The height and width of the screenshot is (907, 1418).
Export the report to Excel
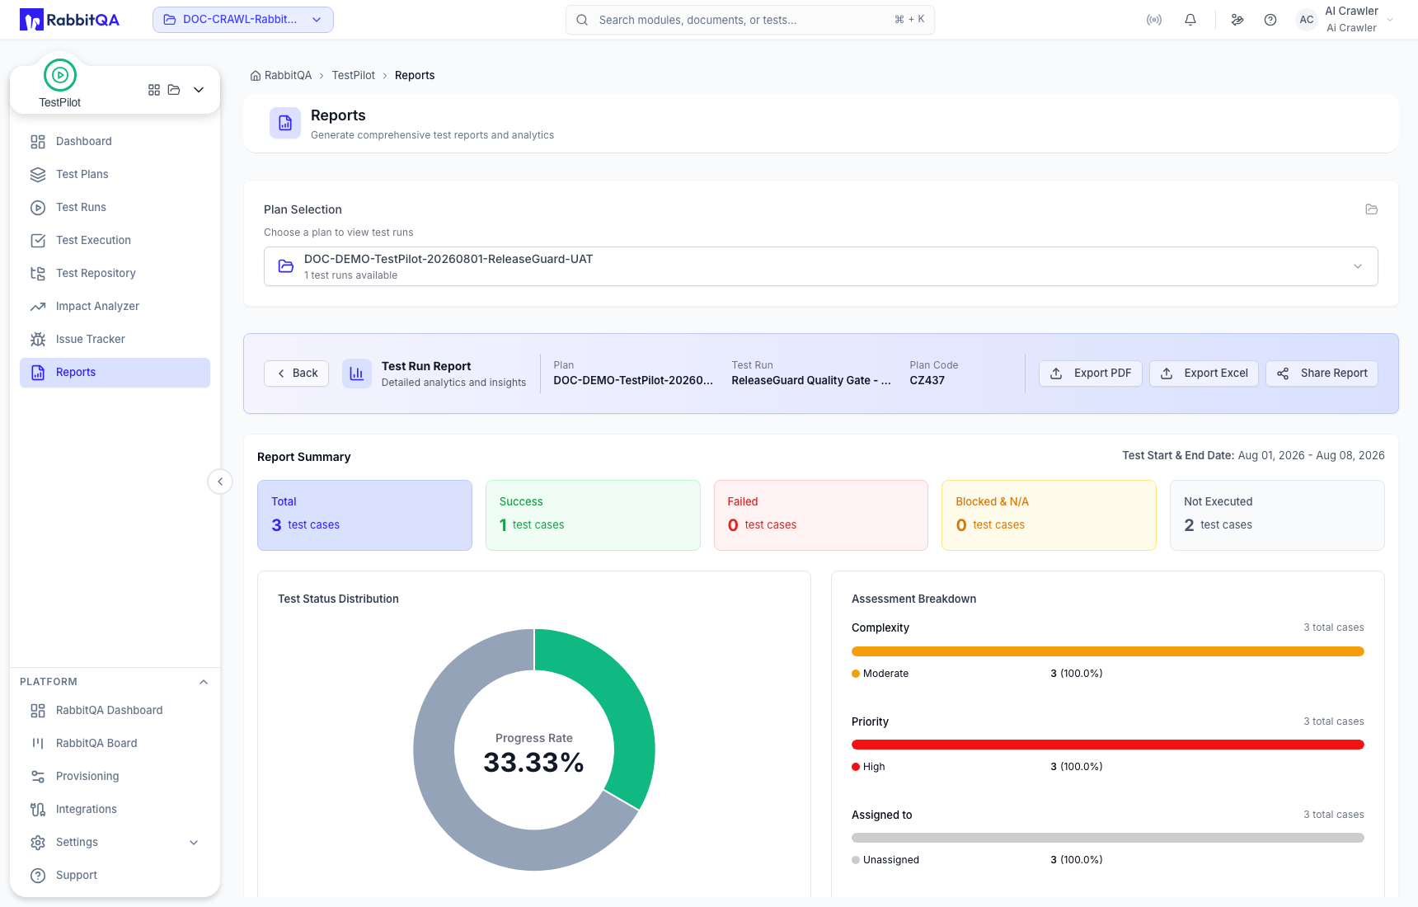[1204, 374]
